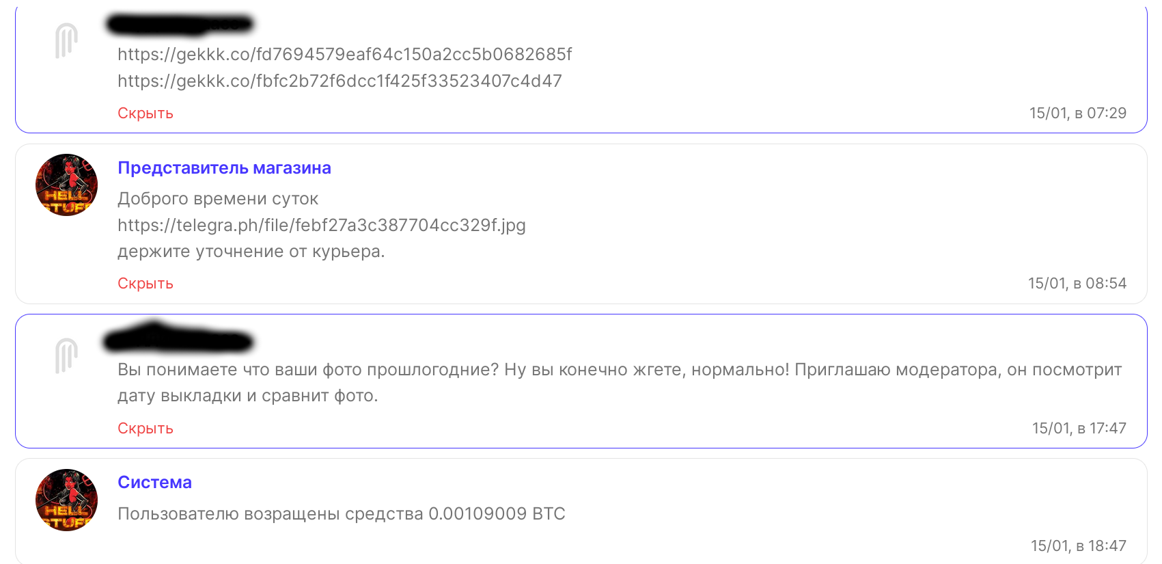Hide the message sent at 07:29

(x=146, y=113)
